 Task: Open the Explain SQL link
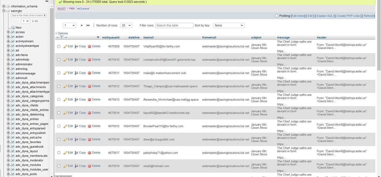pyautogui.click(x=325, y=16)
